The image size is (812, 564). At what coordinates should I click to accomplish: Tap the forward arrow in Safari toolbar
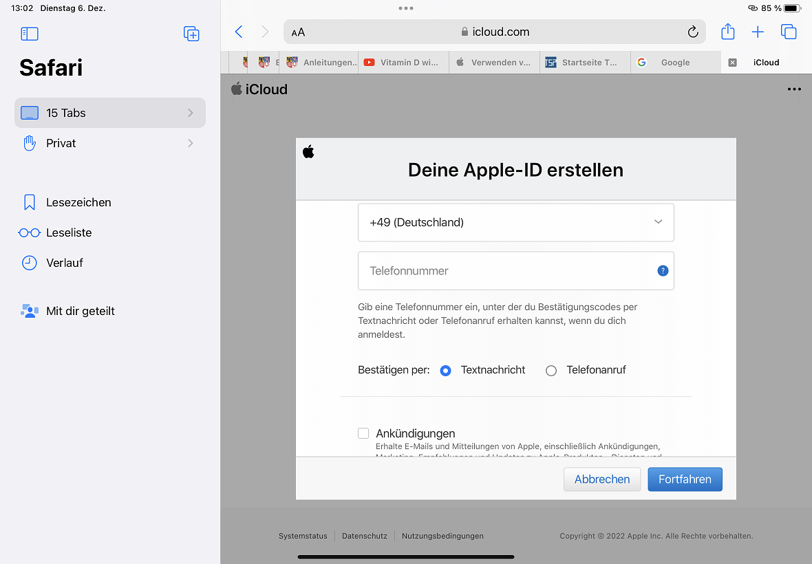(x=265, y=32)
